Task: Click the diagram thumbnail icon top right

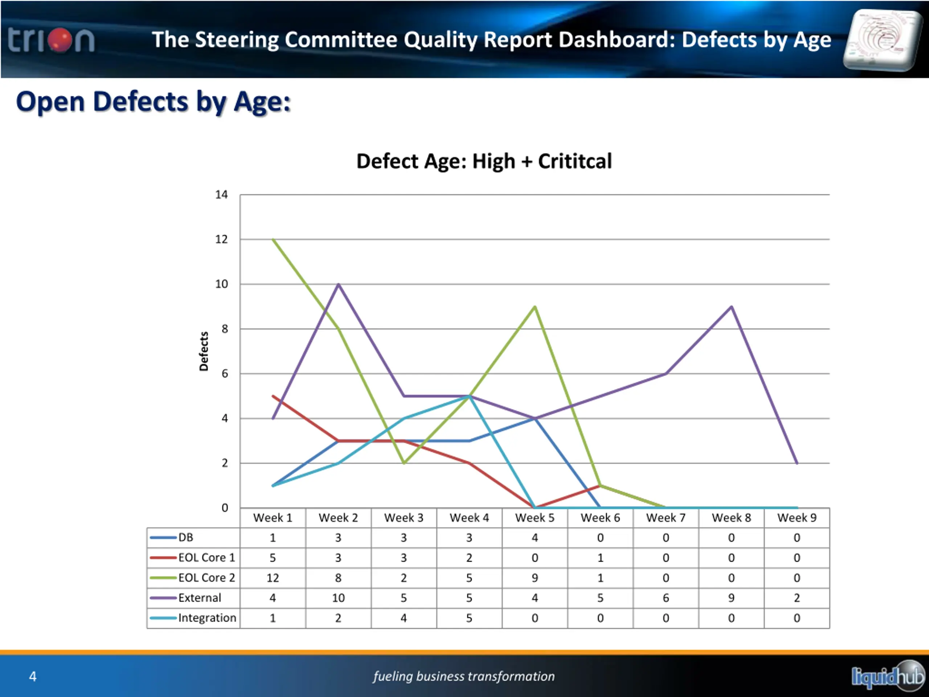Action: pos(883,40)
